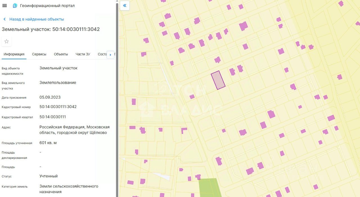Go back via Назад в найденные объекты
This screenshot has width=360, height=197.
point(37,19)
